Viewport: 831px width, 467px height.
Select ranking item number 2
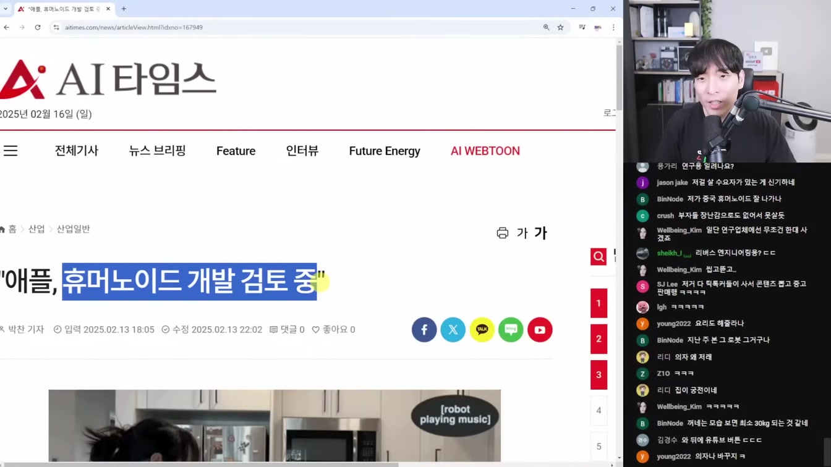(x=599, y=339)
